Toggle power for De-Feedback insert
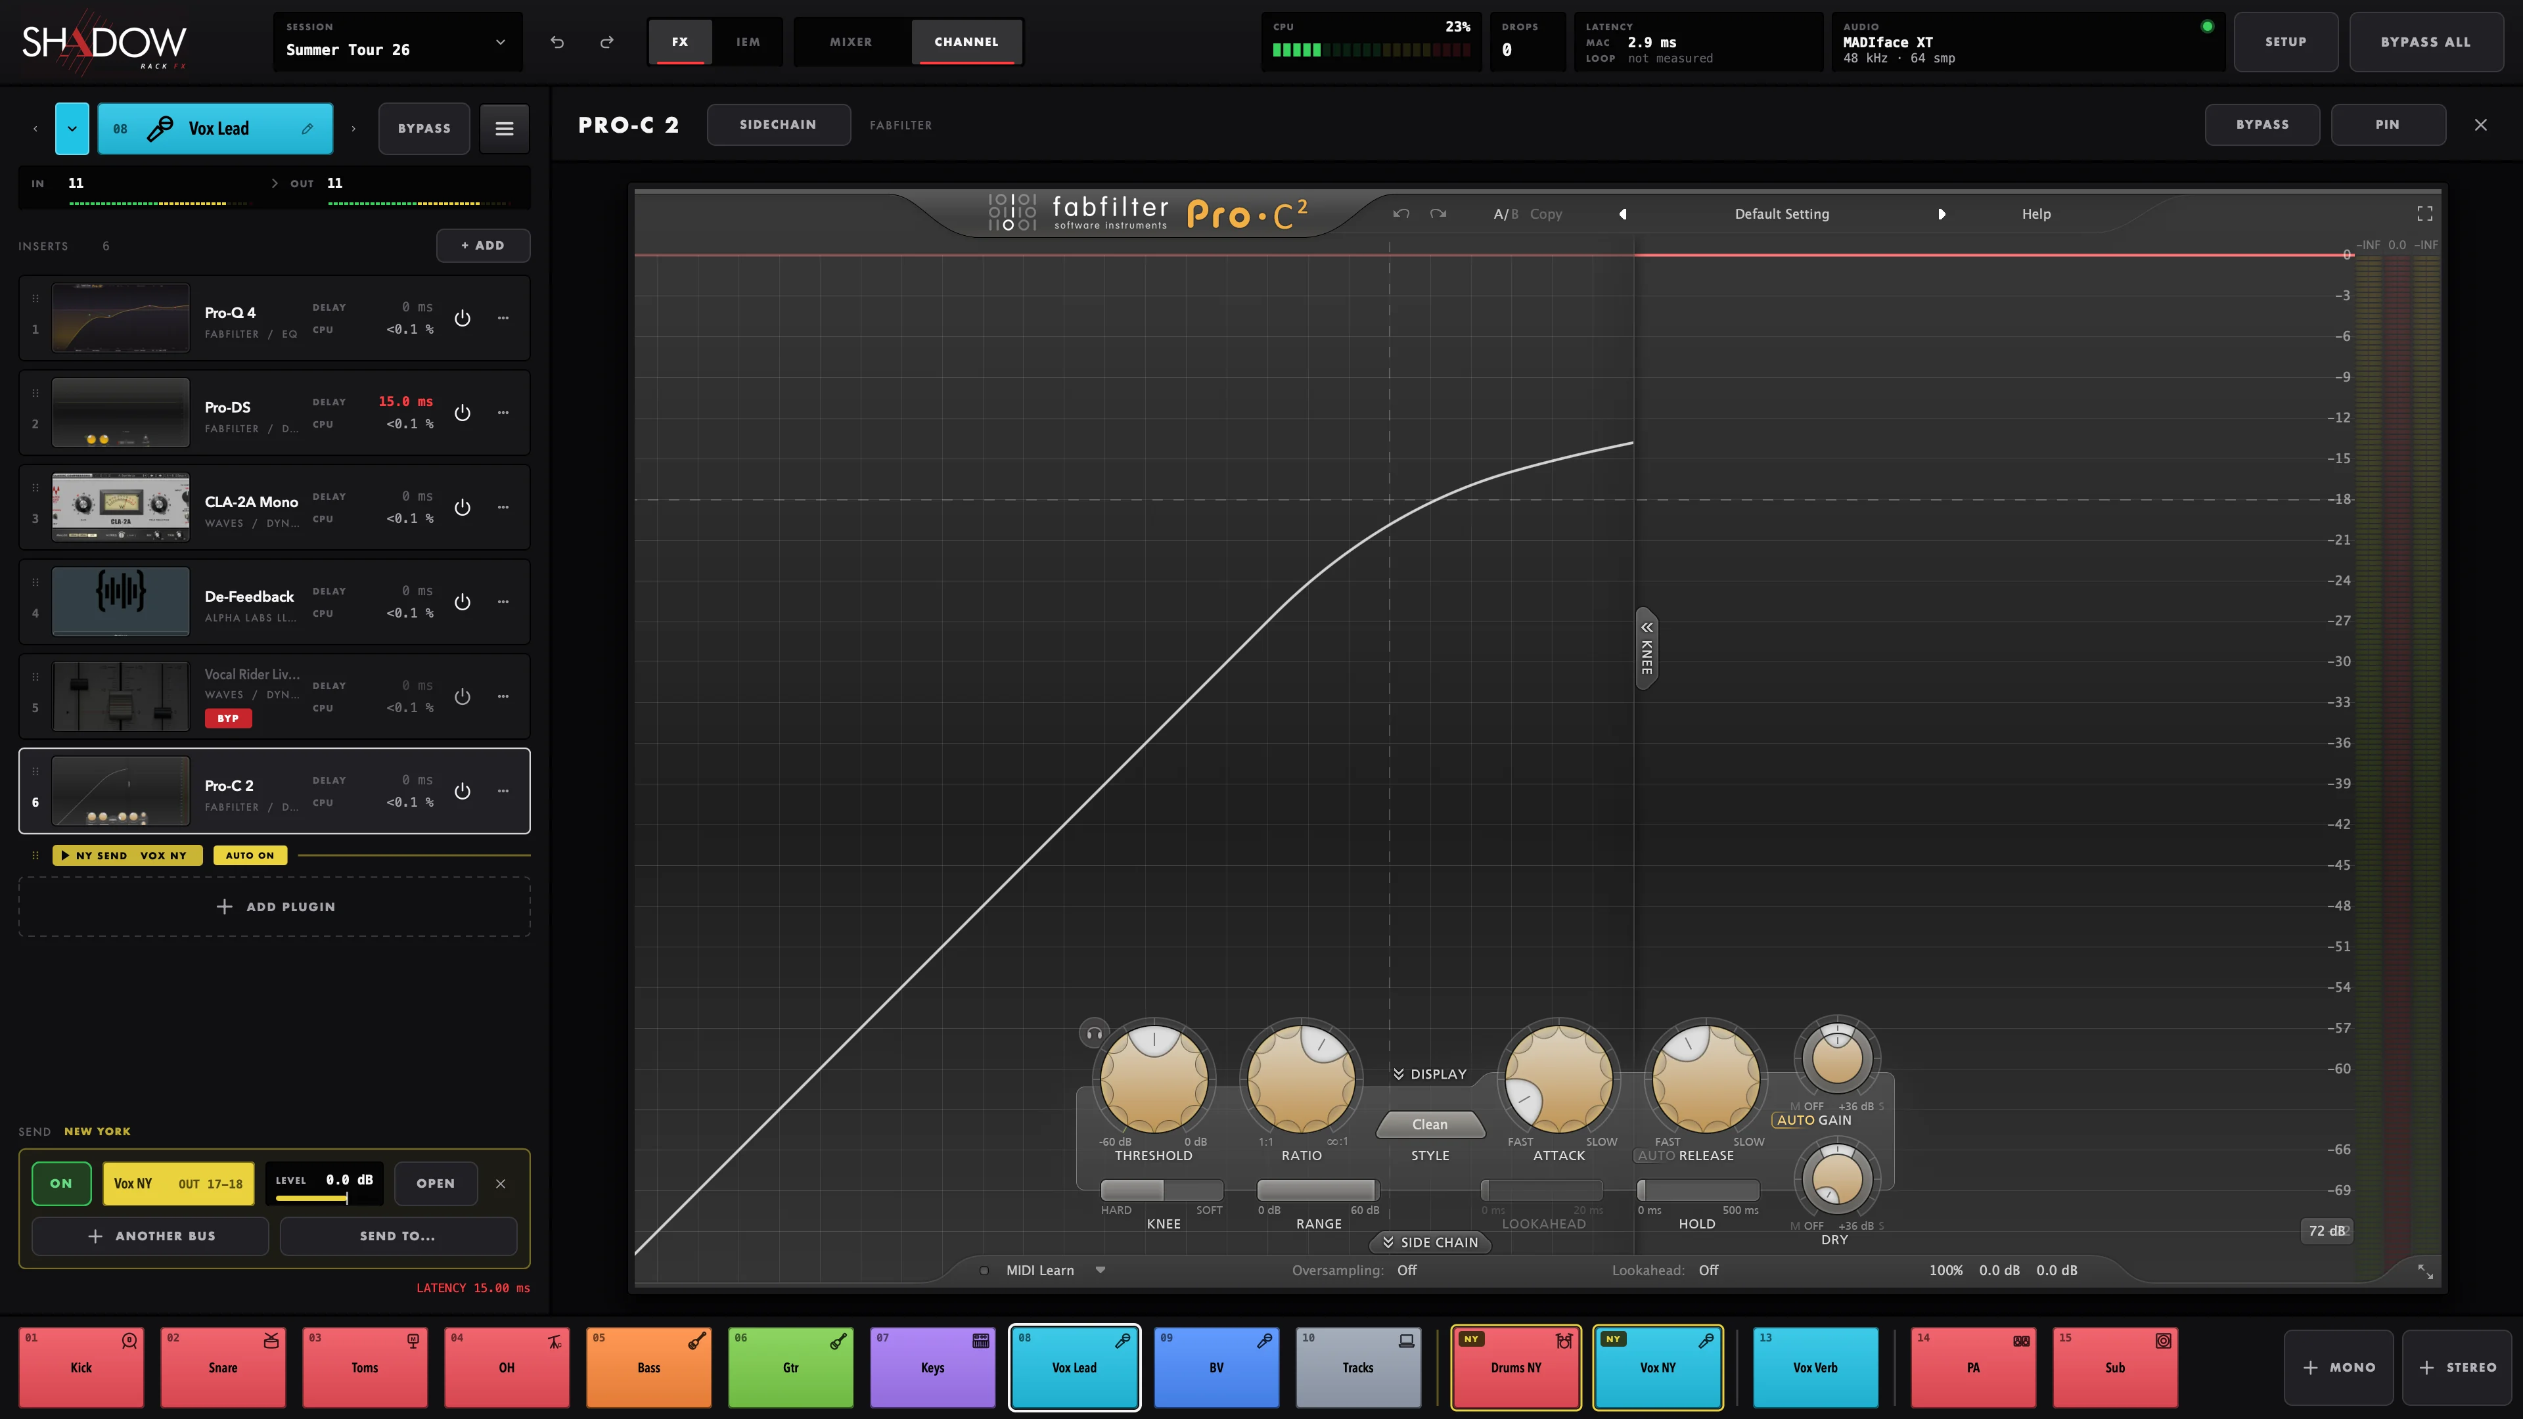2523x1419 pixels. (463, 602)
